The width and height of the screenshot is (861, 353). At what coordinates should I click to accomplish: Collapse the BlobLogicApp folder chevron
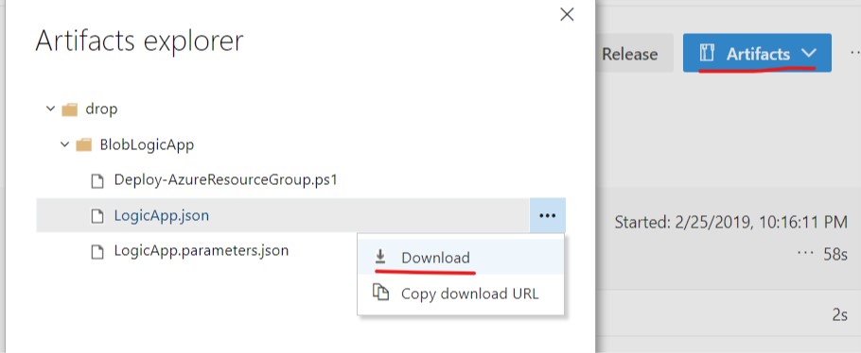pyautogui.click(x=64, y=144)
